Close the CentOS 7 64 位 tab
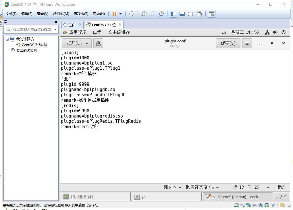Viewport: 293px width, 210px height. pyautogui.click(x=120, y=24)
